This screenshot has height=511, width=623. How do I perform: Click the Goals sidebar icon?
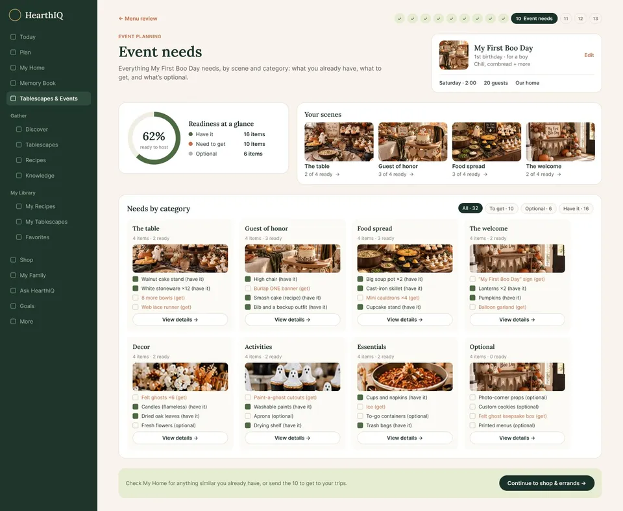(13, 306)
